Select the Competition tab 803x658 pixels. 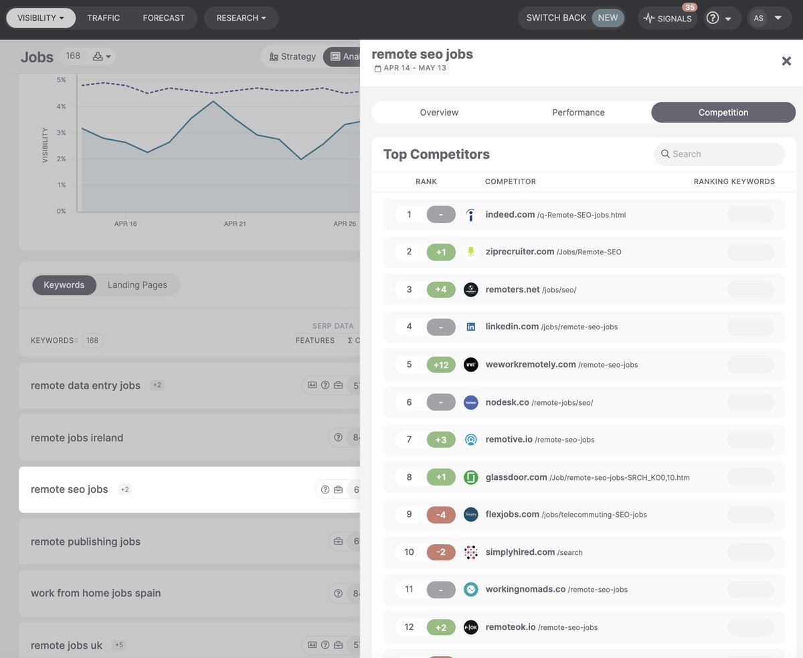[x=723, y=112]
